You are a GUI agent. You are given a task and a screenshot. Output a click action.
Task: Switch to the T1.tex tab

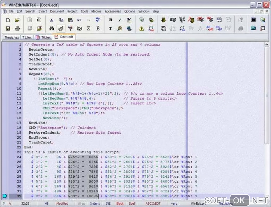[27, 37]
